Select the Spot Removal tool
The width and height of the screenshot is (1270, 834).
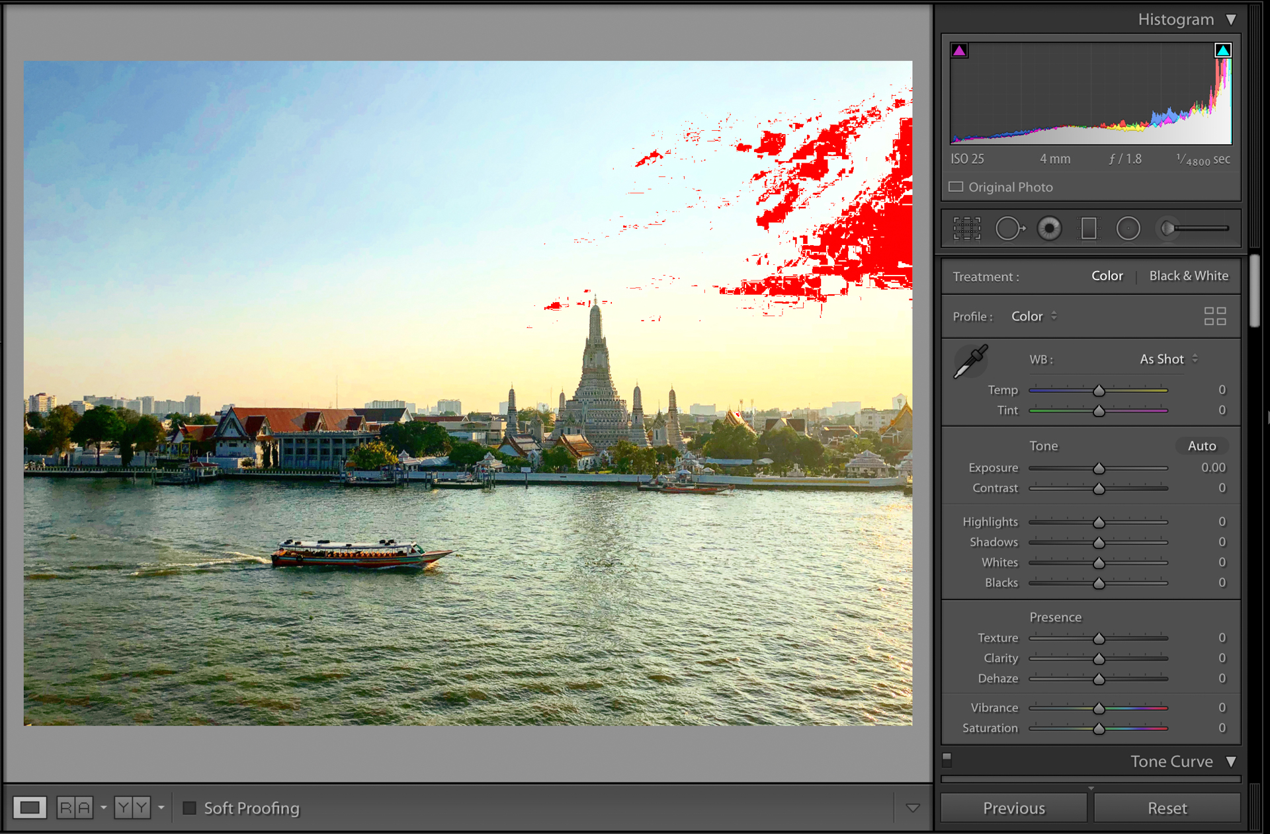coord(1009,229)
